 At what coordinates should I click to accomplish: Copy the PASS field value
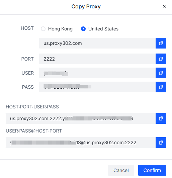(x=161, y=87)
